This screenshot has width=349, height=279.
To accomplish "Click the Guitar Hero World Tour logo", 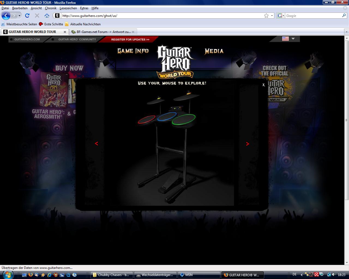I will [x=175, y=62].
